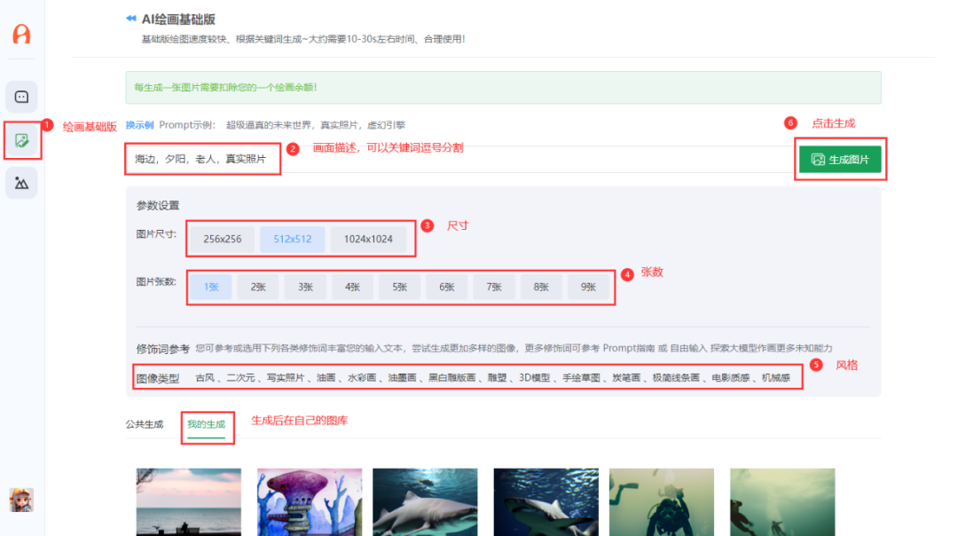Screen dimensions: 958x536
Task: Select the 256x256 image size
Action: tap(222, 239)
